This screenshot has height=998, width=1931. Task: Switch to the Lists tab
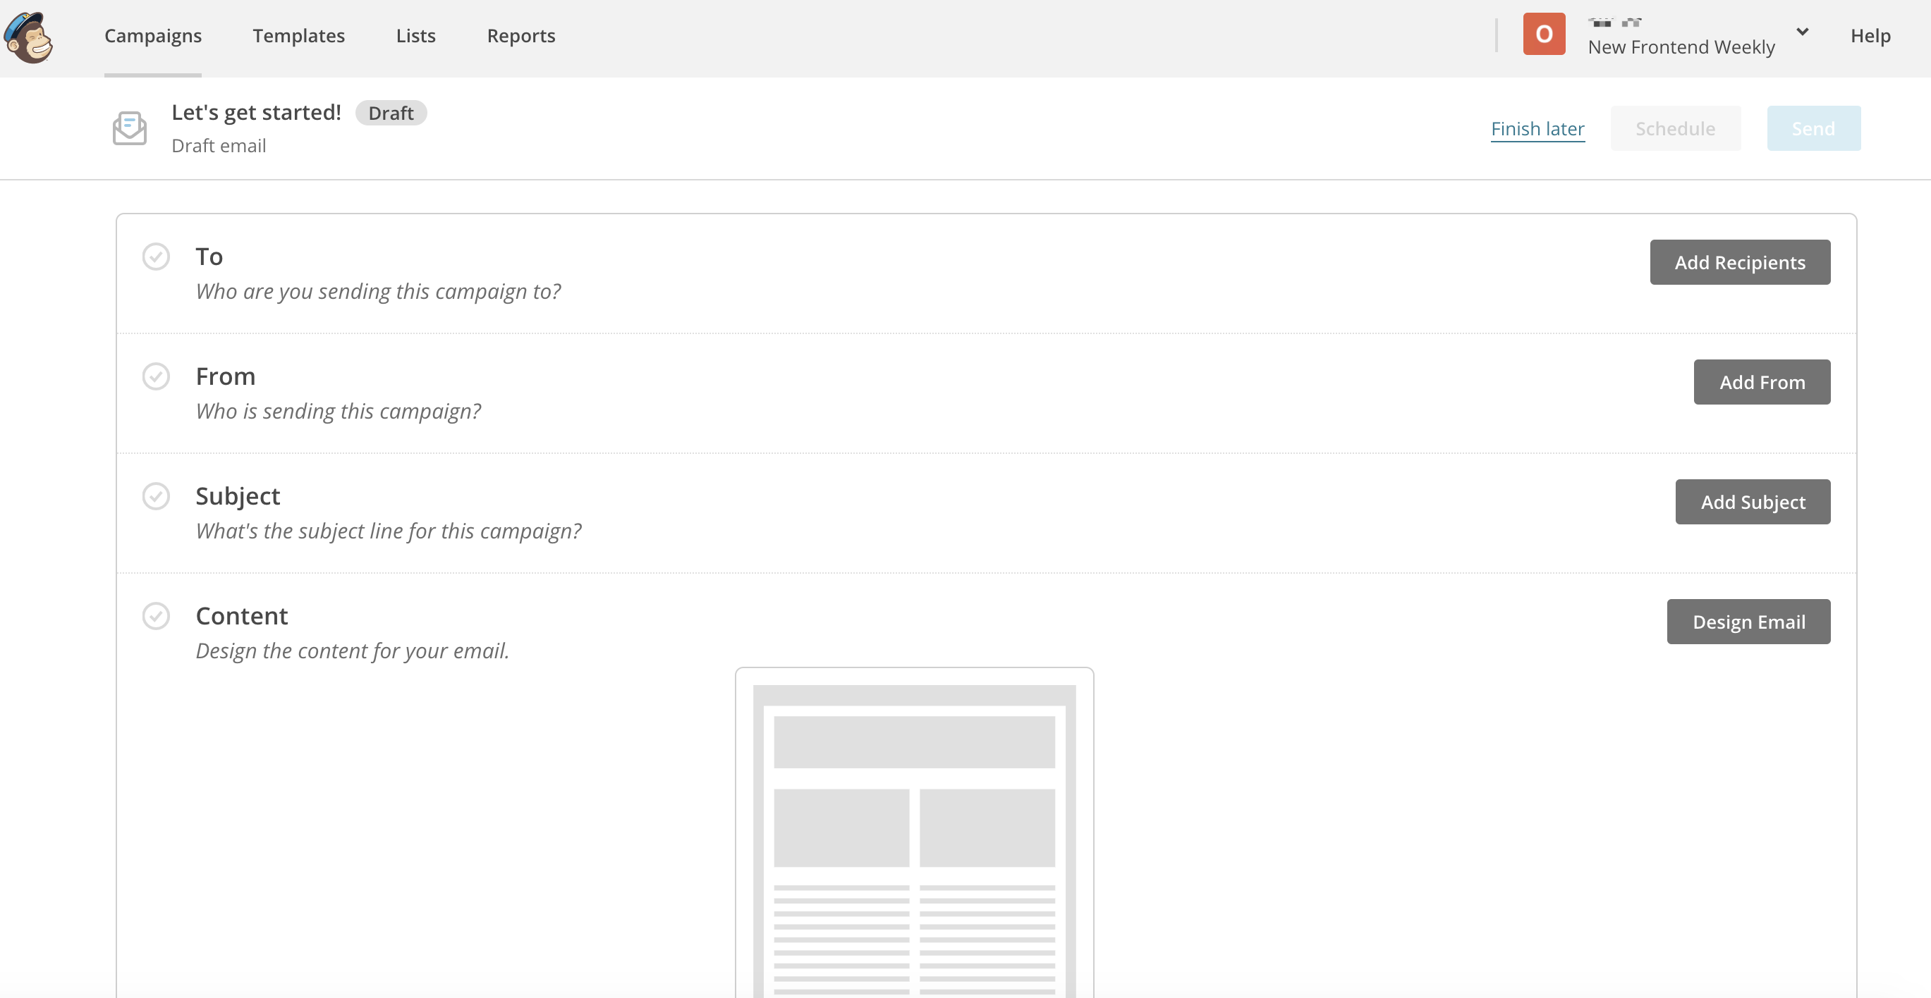click(415, 36)
